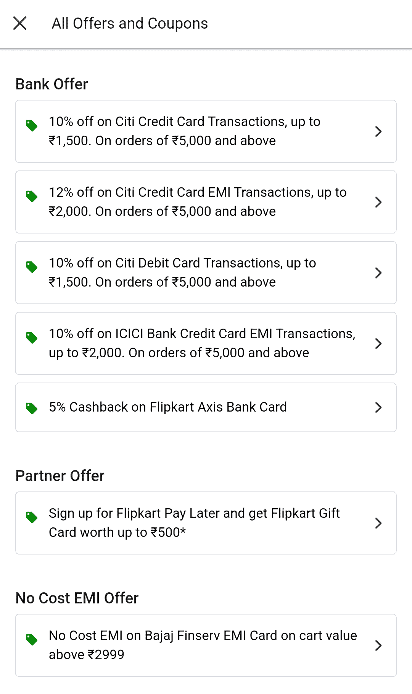Image resolution: width=412 pixels, height=694 pixels.
Task: View Flipkart Pay Later Gift Card offer text
Action: 194,523
